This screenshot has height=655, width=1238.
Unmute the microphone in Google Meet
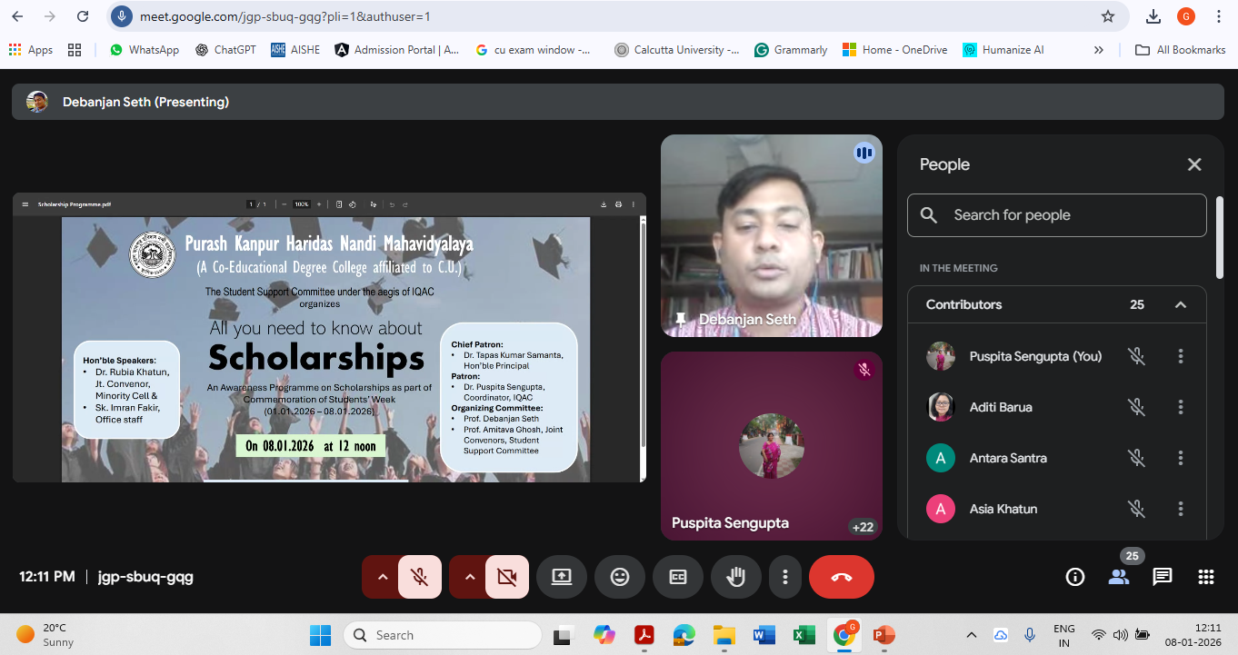(x=420, y=577)
